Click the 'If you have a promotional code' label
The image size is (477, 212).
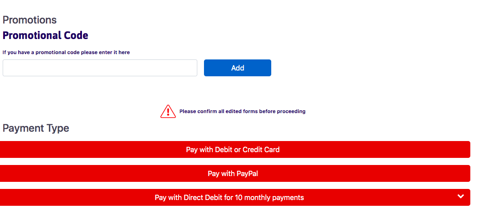(66, 52)
